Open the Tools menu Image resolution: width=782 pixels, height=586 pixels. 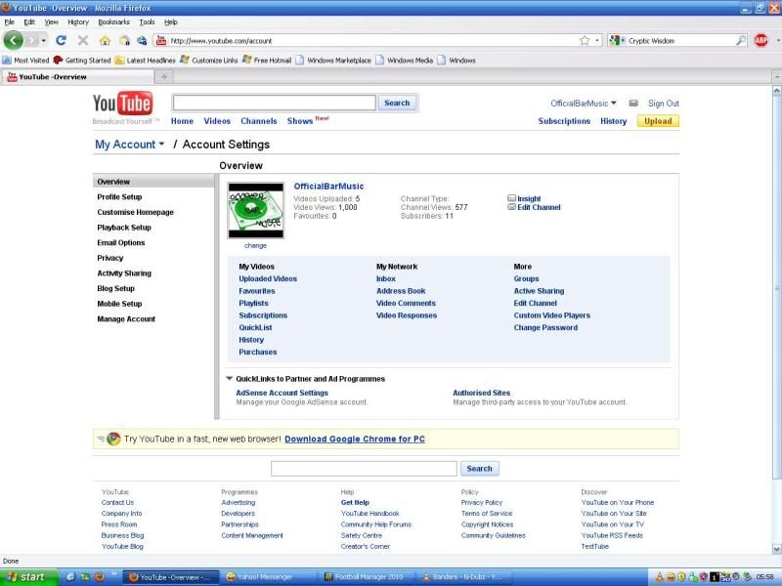(x=147, y=21)
